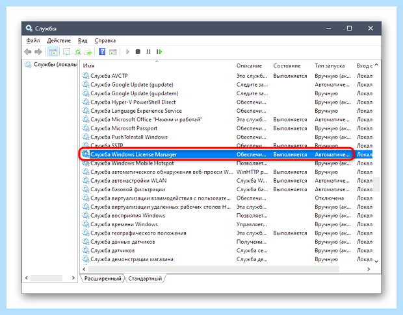Screen dimensions: 403x315
Task: Click the WinHTTP description cell
Action: click(x=252, y=172)
